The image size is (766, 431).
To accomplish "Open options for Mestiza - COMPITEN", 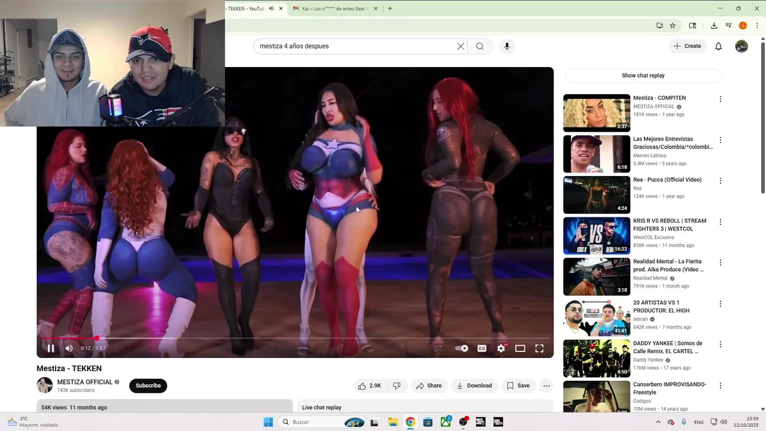I will click(721, 99).
